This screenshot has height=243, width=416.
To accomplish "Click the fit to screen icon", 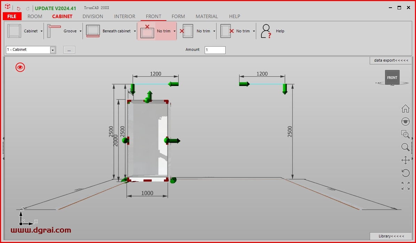I will coord(406,186).
